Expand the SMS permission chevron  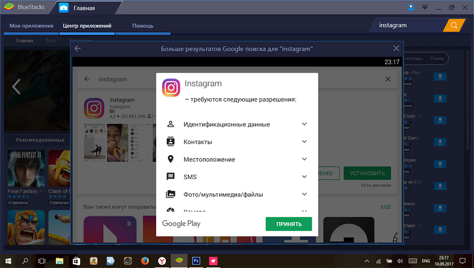[304, 177]
